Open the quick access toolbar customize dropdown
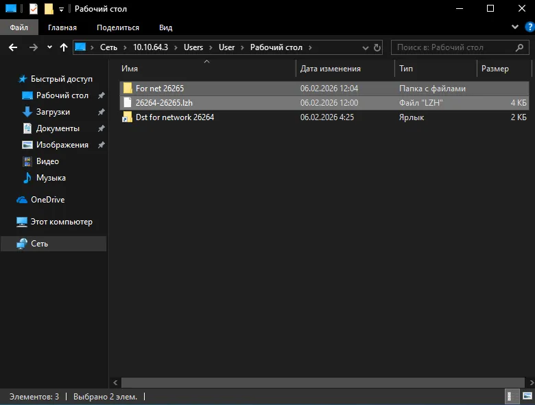The image size is (535, 405). pyautogui.click(x=62, y=10)
